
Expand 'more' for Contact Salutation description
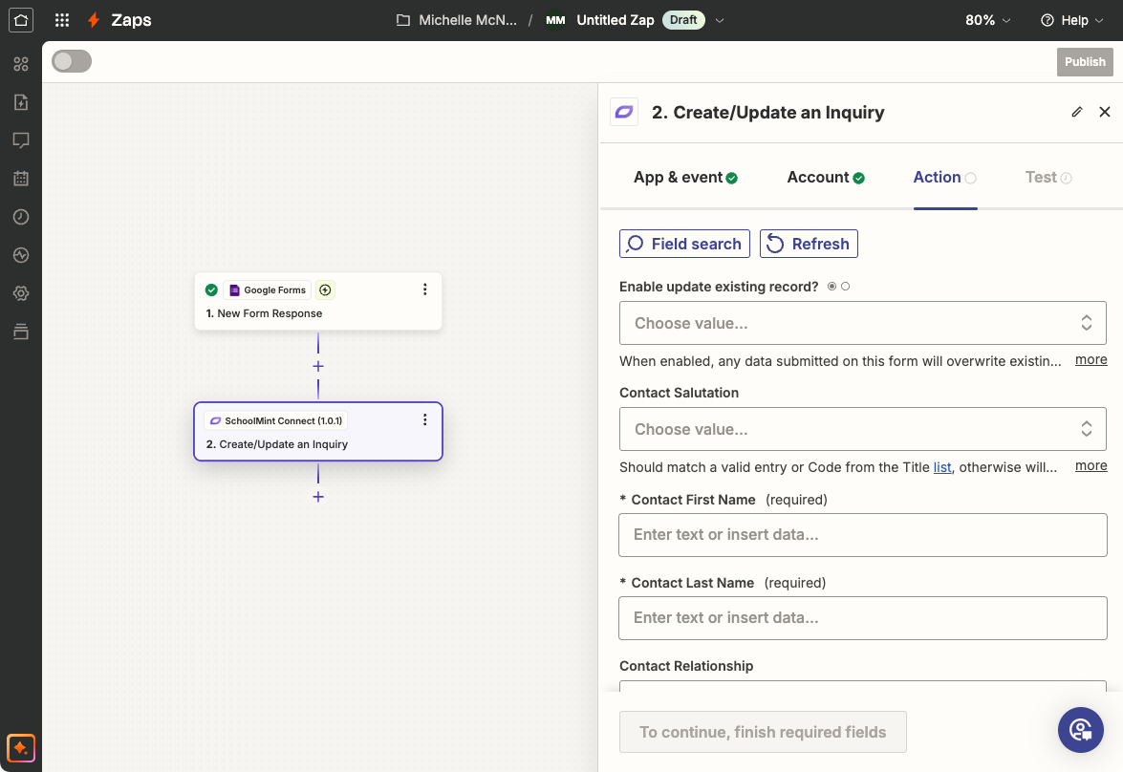coord(1091,465)
